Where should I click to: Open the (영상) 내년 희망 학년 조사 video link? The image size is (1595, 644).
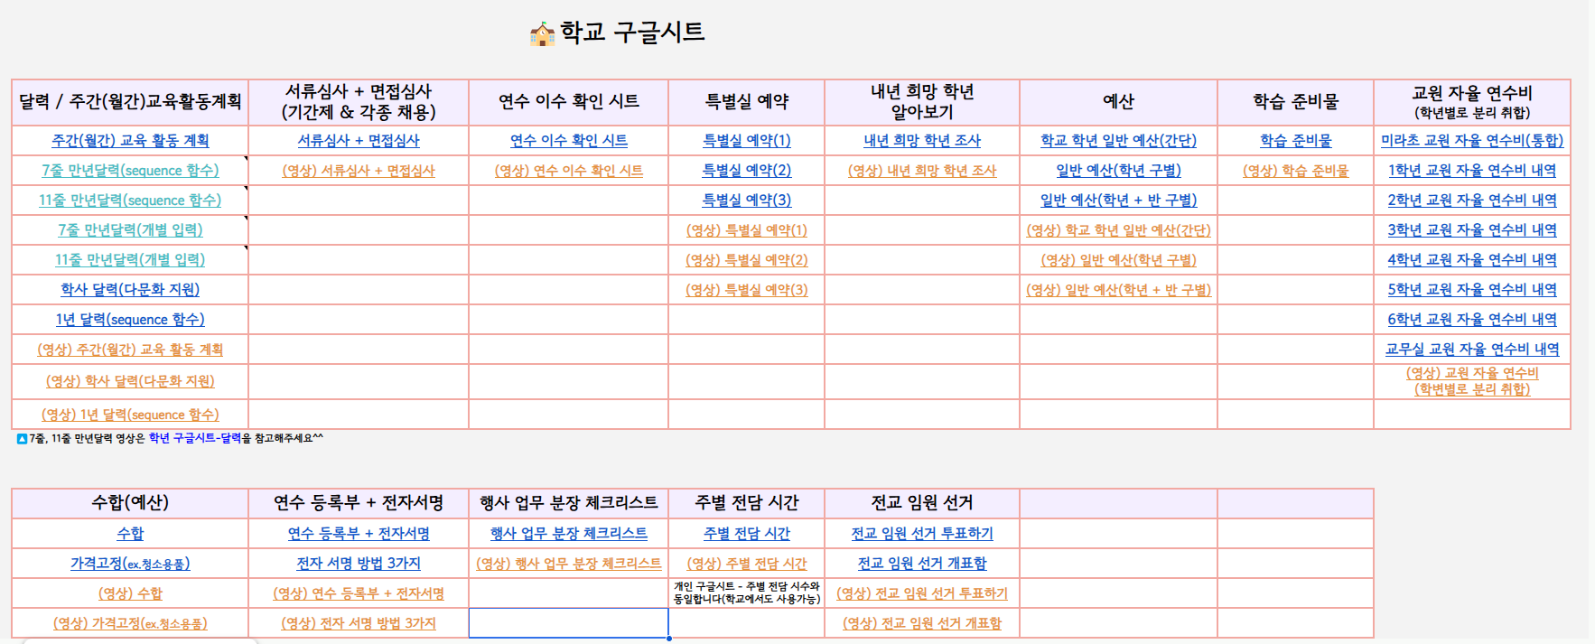[921, 171]
